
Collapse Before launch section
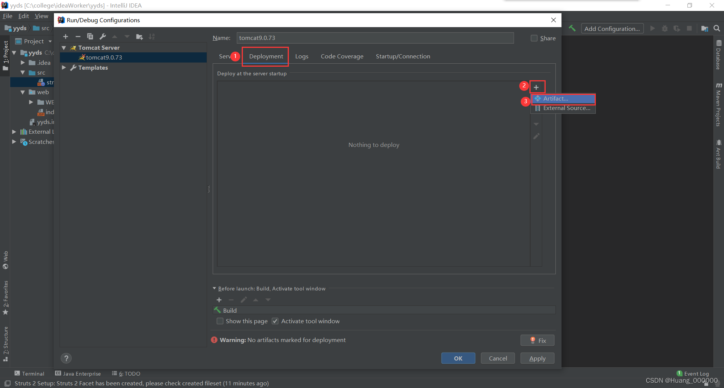(215, 289)
